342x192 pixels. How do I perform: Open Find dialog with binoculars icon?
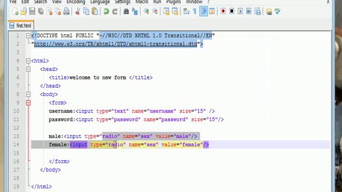[126, 11]
